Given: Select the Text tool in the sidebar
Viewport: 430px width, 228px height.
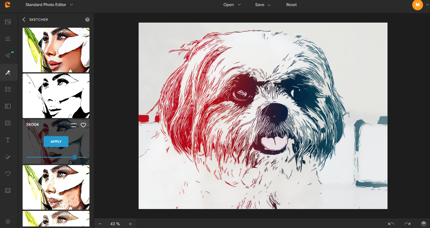Looking at the screenshot, I should [x=8, y=140].
